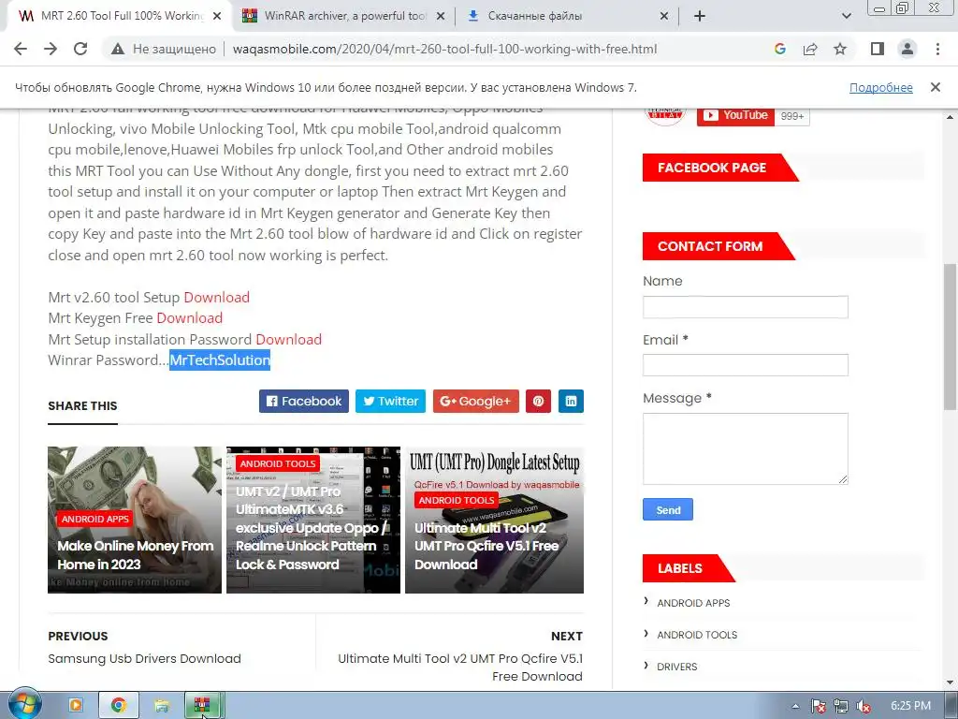958x719 pixels.
Task: Share the post on Twitter
Action: click(x=390, y=401)
